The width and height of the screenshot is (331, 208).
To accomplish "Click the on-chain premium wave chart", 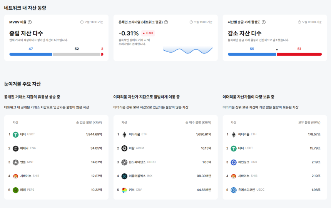I will point(187,50).
